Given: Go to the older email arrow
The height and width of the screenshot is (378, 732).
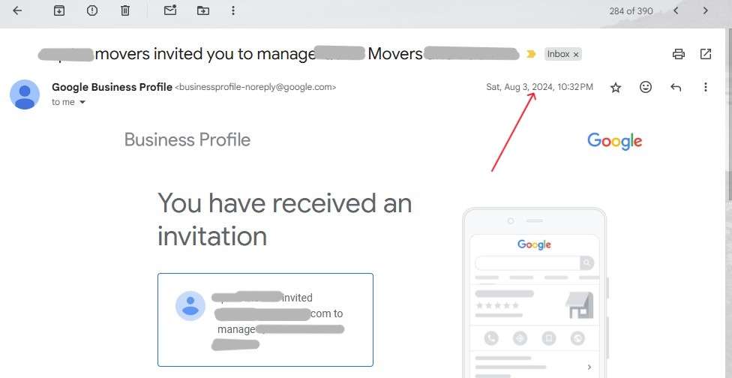Looking at the screenshot, I should point(706,10).
